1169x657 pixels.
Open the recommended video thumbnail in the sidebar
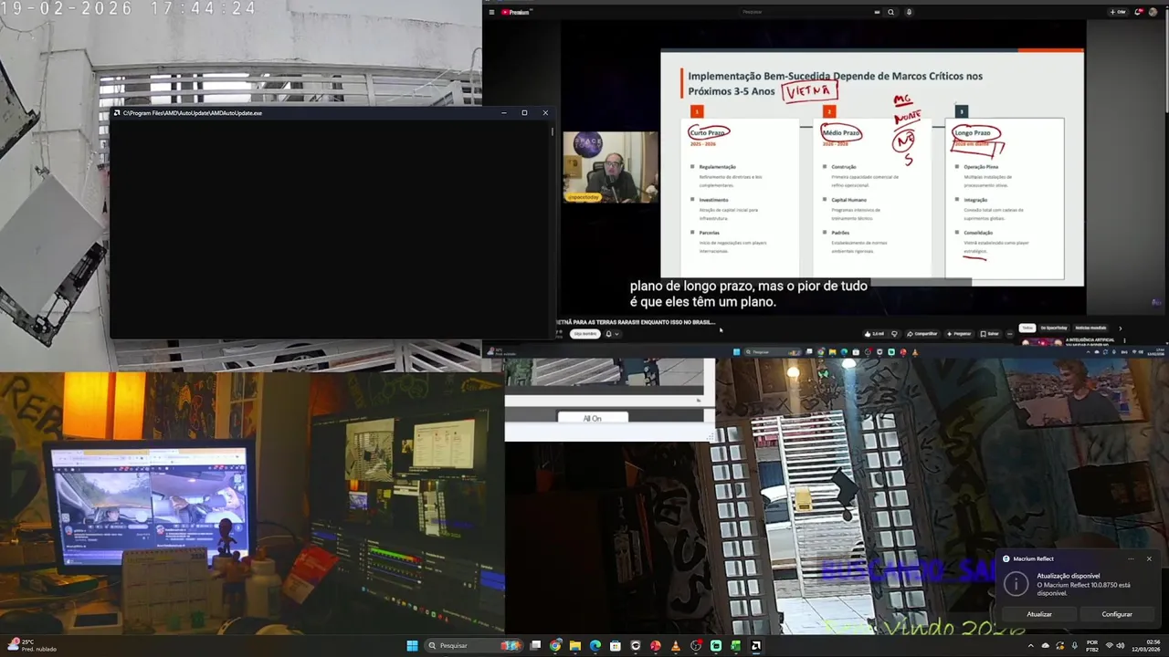1040,342
